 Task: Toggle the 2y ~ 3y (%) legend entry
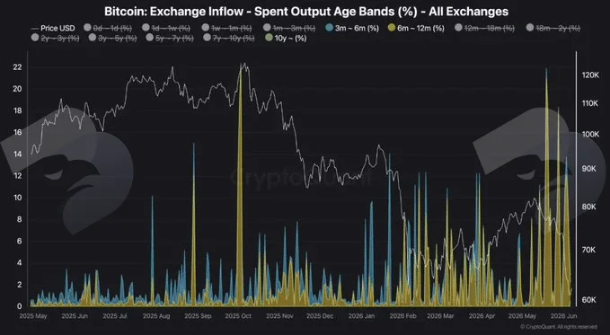56,38
